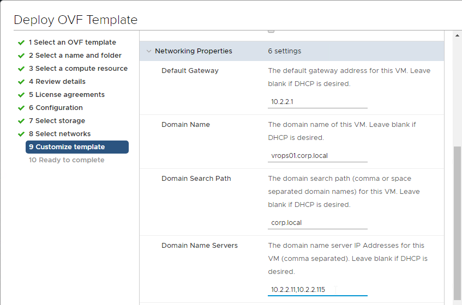462x305 pixels.
Task: Click green checkmark beside License agreements
Action: point(21,95)
